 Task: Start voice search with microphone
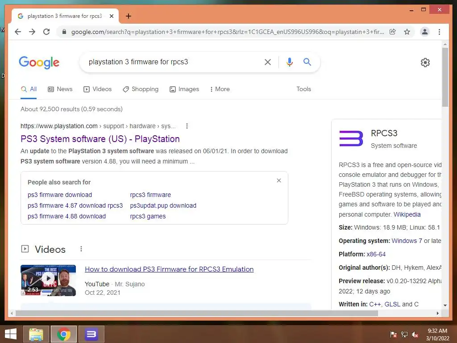click(289, 62)
